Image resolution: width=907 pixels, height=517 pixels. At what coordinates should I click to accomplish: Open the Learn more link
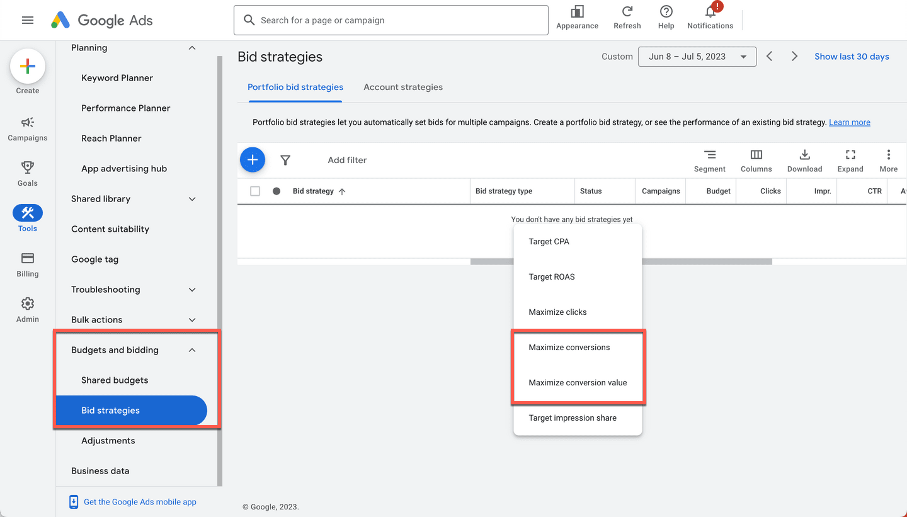point(849,122)
